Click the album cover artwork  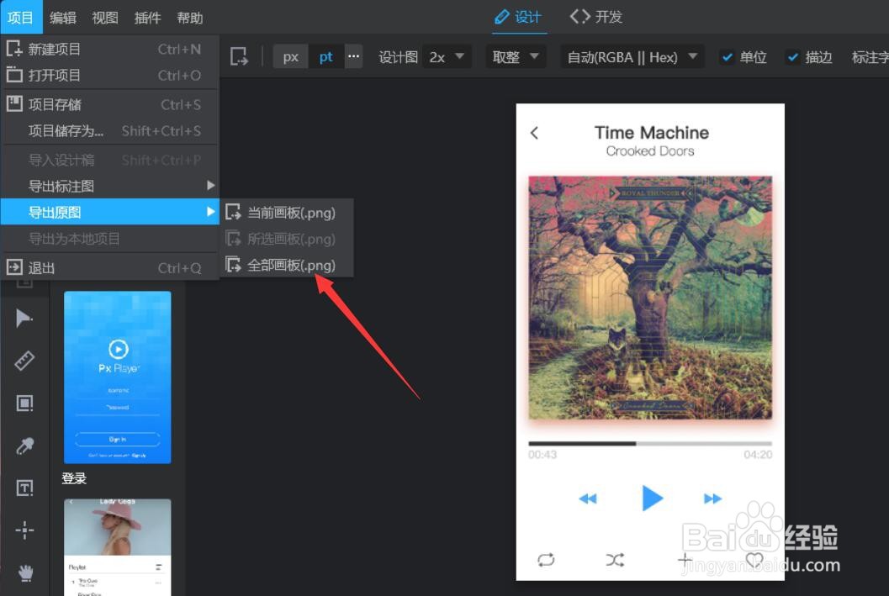coord(650,298)
